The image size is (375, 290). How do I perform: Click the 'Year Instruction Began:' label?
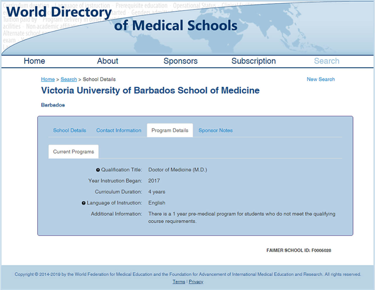pyautogui.click(x=115, y=181)
